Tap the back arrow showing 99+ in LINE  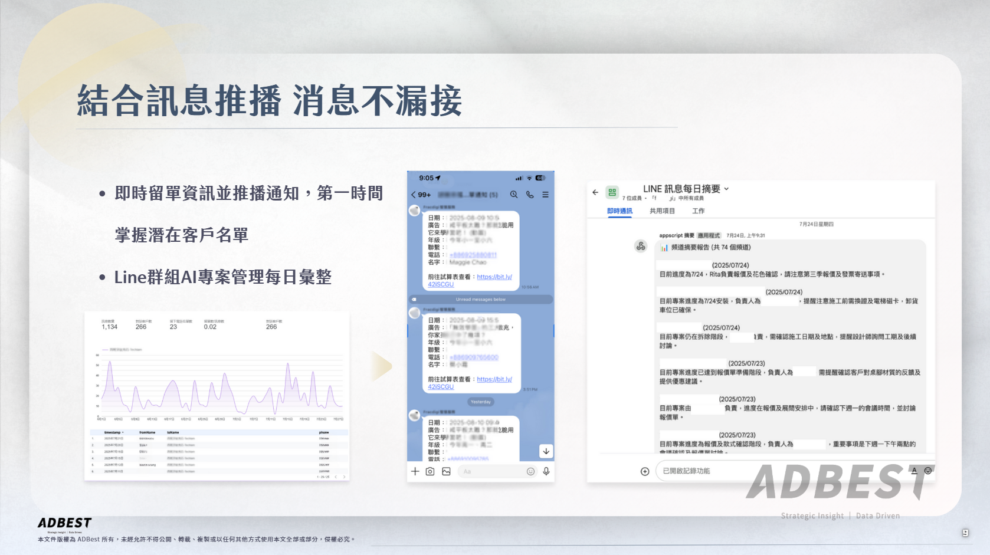420,195
